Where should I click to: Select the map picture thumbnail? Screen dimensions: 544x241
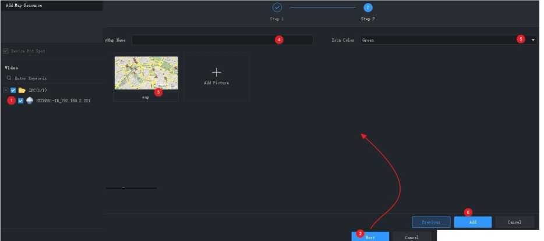146,73
